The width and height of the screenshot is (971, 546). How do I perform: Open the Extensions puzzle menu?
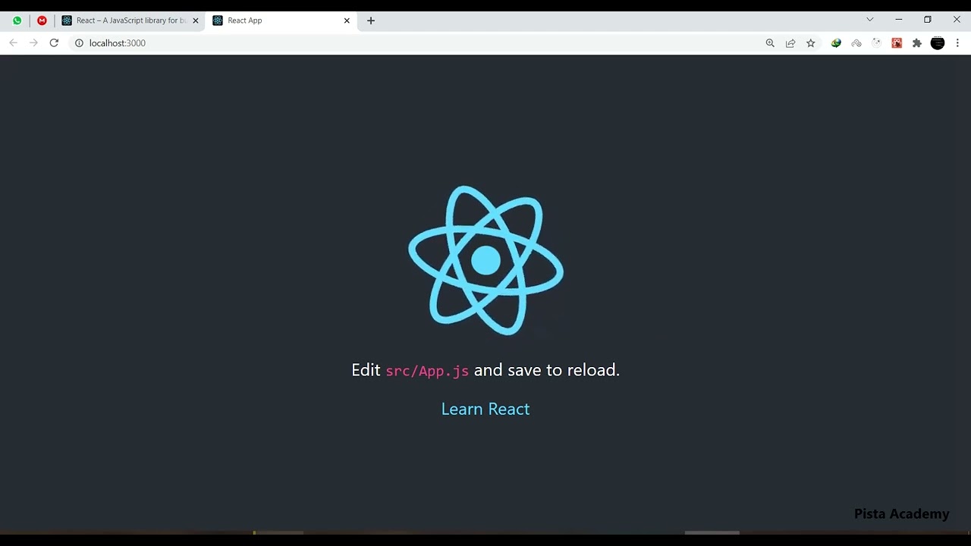coord(917,43)
